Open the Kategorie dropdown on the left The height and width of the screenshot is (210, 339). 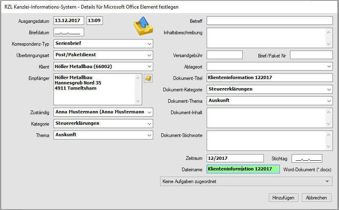point(149,124)
